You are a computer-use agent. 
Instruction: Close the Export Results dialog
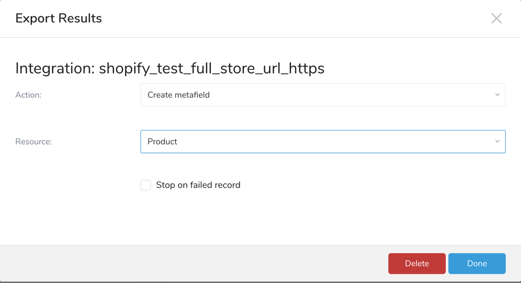496,19
